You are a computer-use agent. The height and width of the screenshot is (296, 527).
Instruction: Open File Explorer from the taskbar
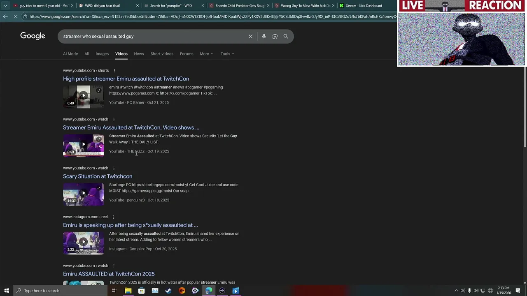(128, 291)
